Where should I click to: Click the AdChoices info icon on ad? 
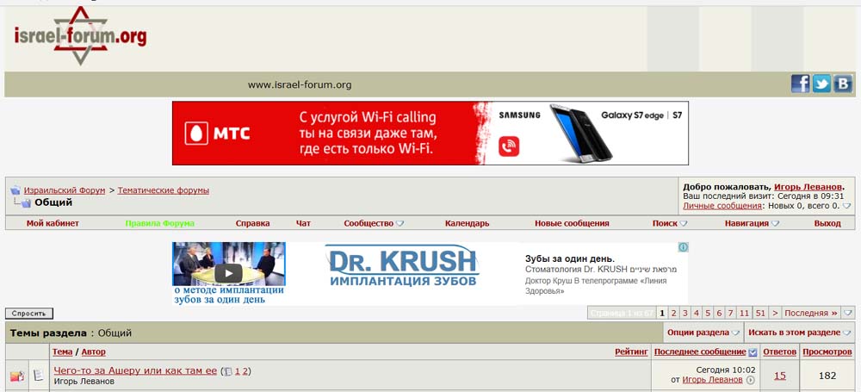[683, 247]
